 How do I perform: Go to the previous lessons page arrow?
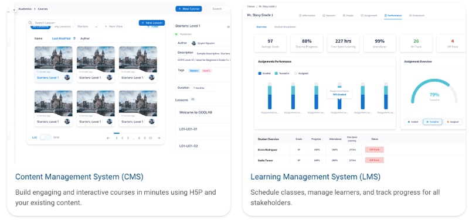108,138
